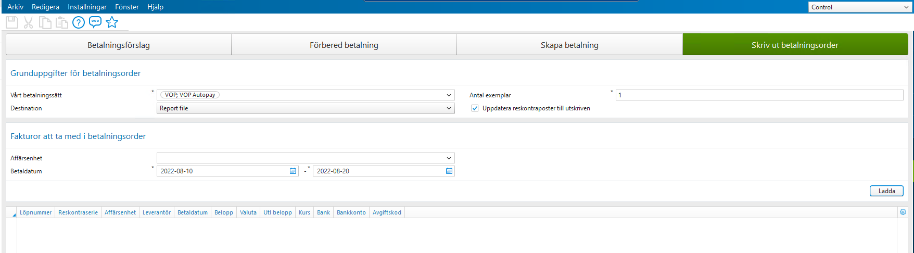Sort by the Utl belopp column header
Viewport: 914px width, 253px height.
tap(277, 212)
